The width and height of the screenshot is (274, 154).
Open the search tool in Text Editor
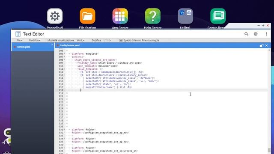pos(246,34)
